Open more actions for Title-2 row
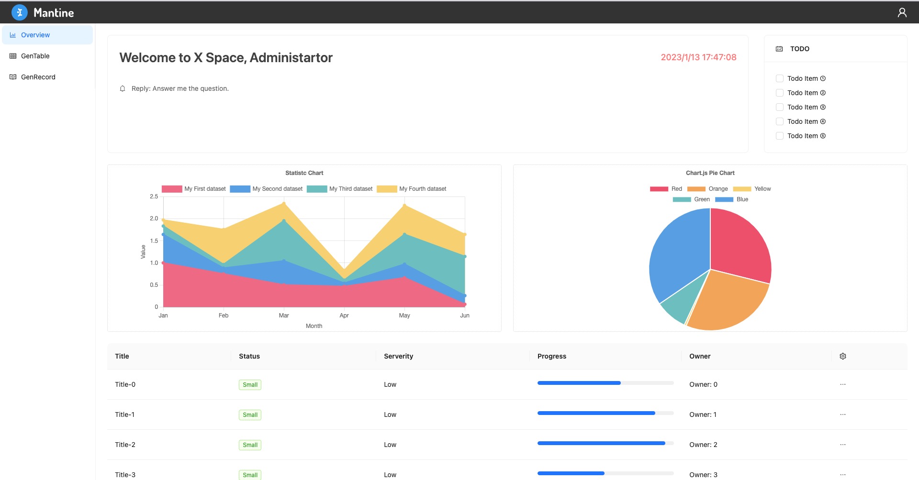This screenshot has height=480, width=919. pos(843,445)
